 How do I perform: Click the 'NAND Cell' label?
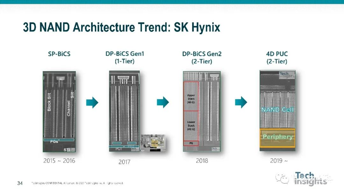tap(277, 110)
